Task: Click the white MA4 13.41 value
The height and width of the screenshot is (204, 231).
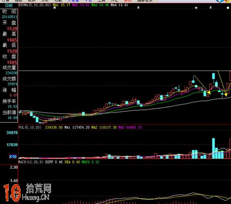Action: coord(119,5)
